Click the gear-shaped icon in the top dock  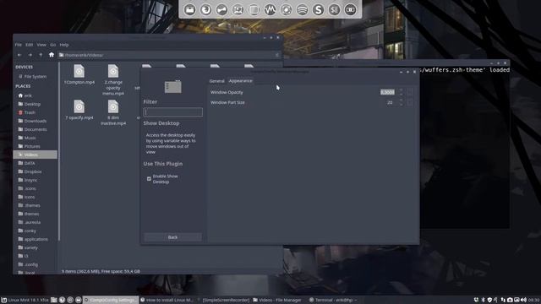[x=286, y=9]
